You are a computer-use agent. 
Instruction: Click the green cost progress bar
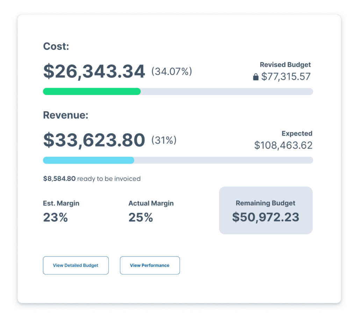pos(92,92)
